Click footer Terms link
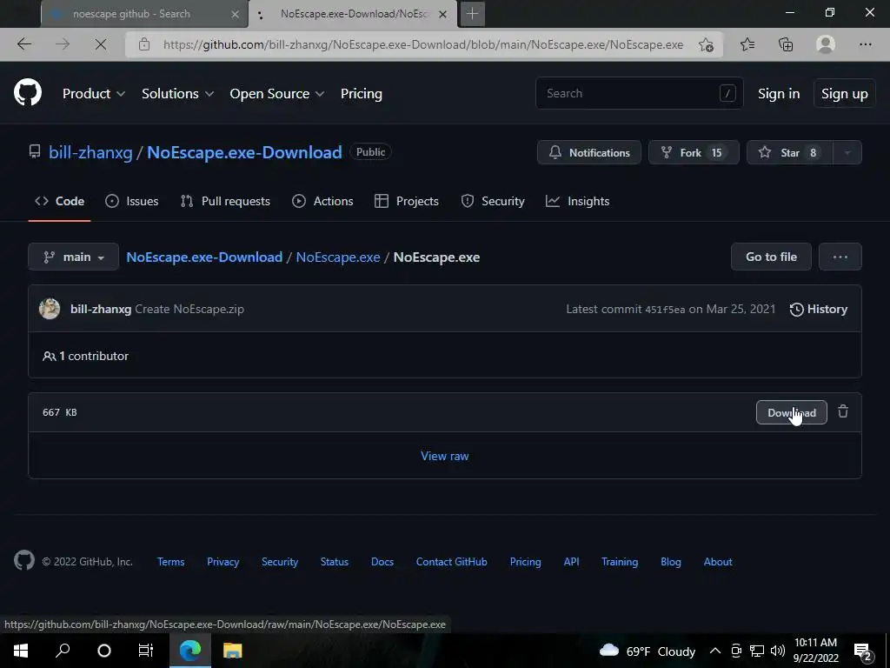Viewport: 890px width, 668px height. [171, 561]
